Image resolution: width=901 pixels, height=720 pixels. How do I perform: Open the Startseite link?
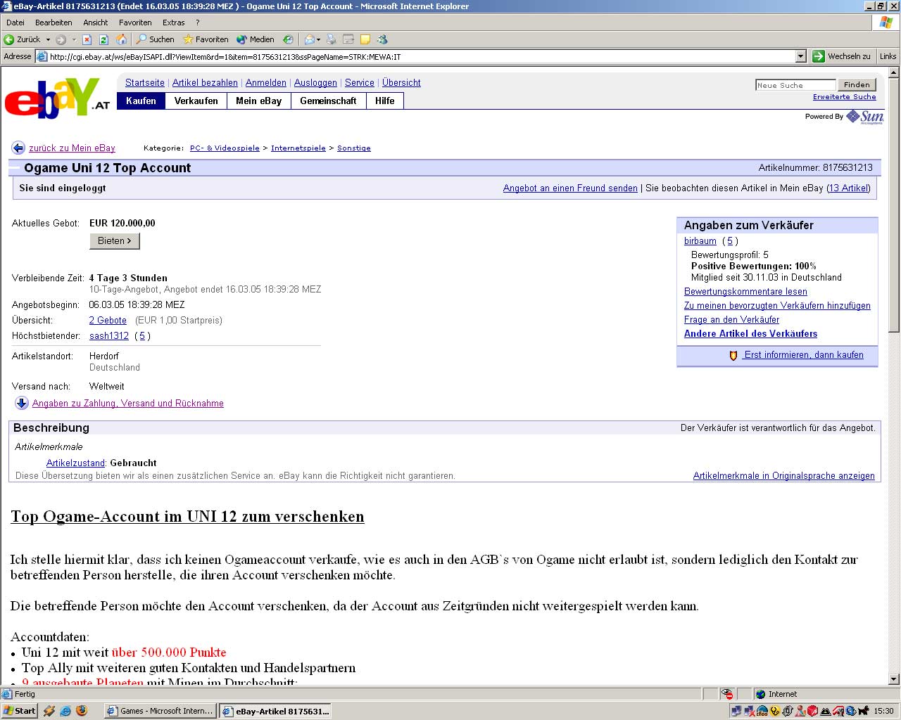pos(145,82)
